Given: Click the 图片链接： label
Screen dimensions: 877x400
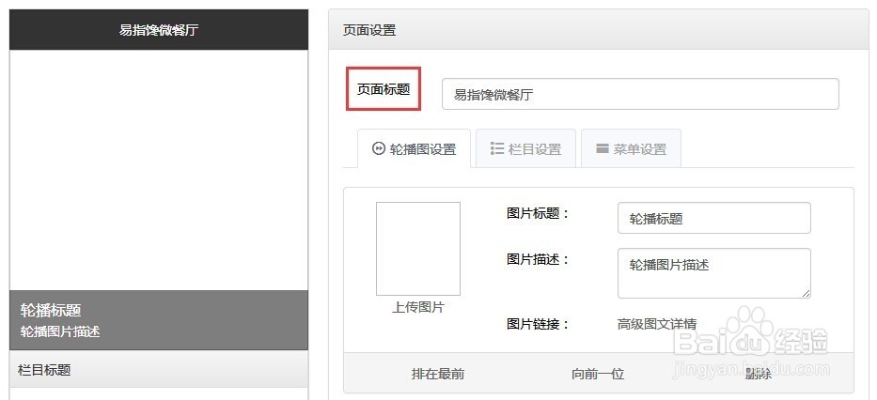Looking at the screenshot, I should click(538, 324).
